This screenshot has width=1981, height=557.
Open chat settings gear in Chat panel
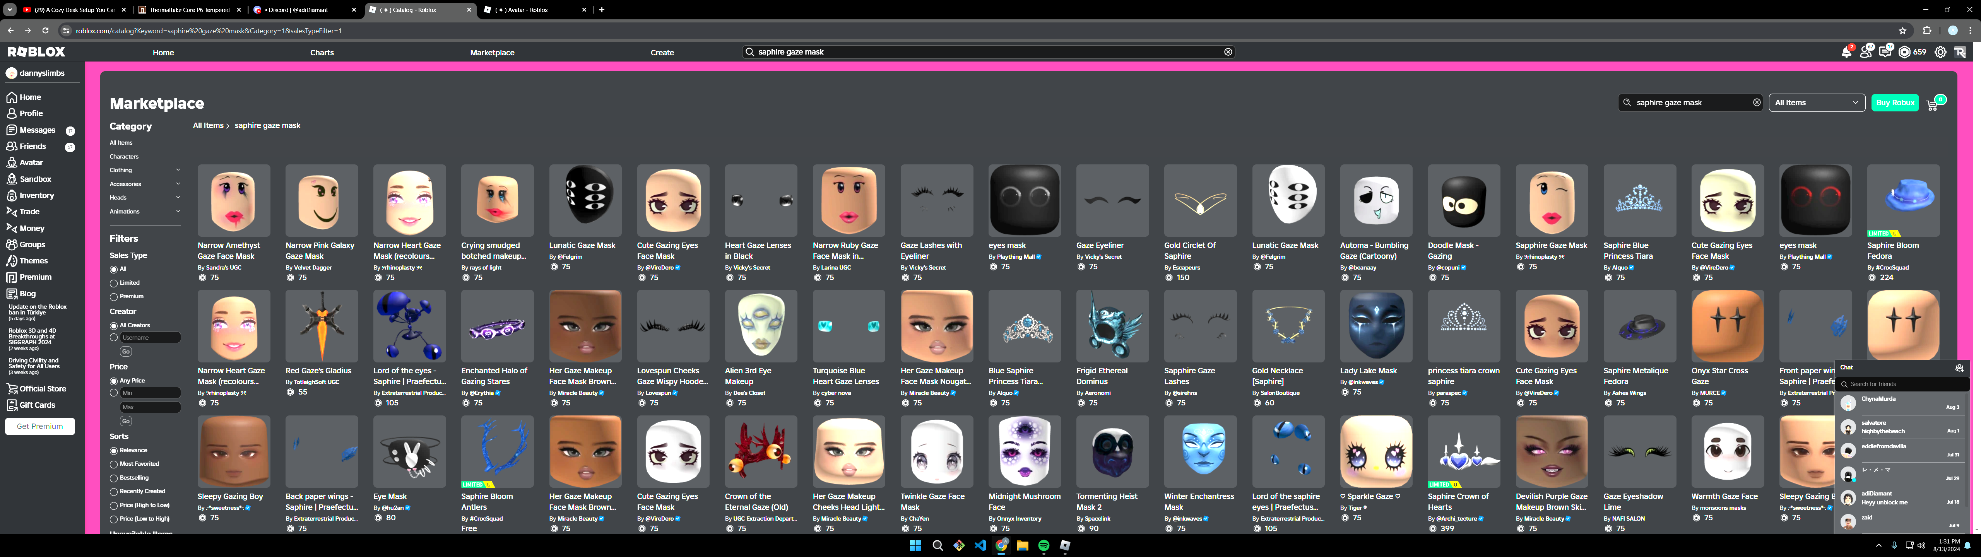click(1959, 368)
